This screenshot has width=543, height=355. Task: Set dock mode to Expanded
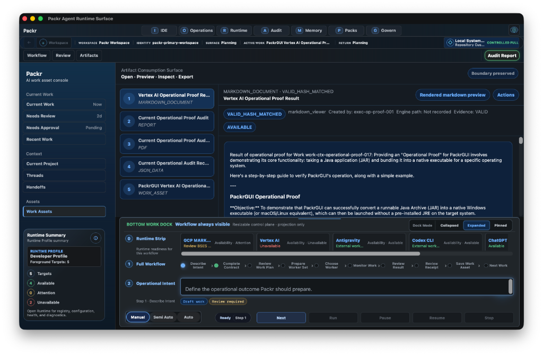click(476, 226)
